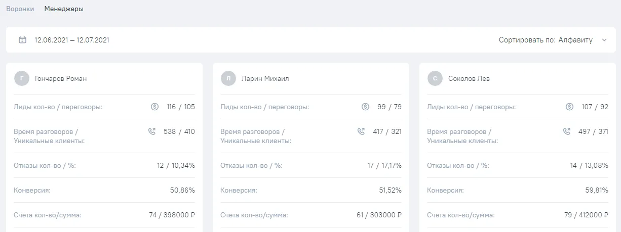Click dollar icon in Гончаров Роман's leads row

(155, 107)
